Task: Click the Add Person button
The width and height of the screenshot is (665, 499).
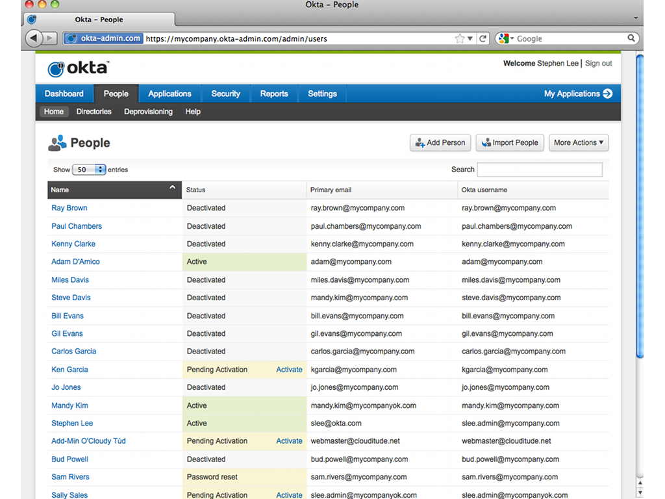Action: (440, 143)
